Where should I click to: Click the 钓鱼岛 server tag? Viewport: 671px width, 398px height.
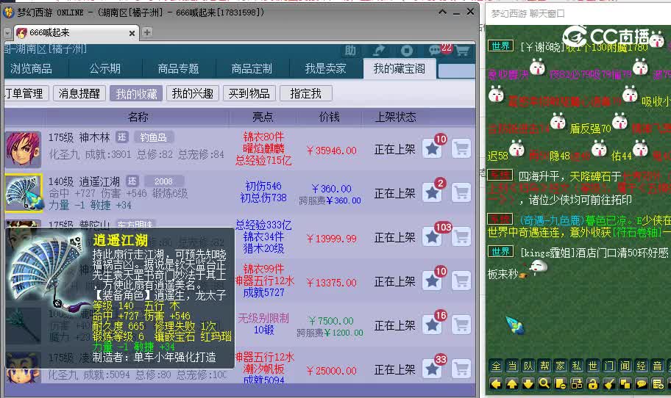click(x=154, y=137)
